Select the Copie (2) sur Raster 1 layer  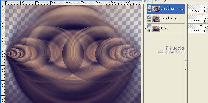click(172, 9)
